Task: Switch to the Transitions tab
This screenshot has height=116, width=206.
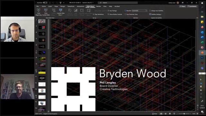Action: pyautogui.click(x=71, y=6)
